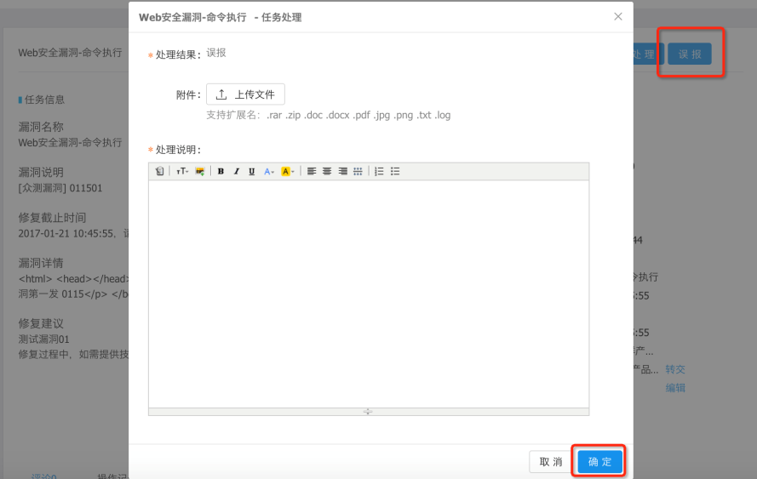757x479 pixels.
Task: Align text to the left
Action: point(312,171)
